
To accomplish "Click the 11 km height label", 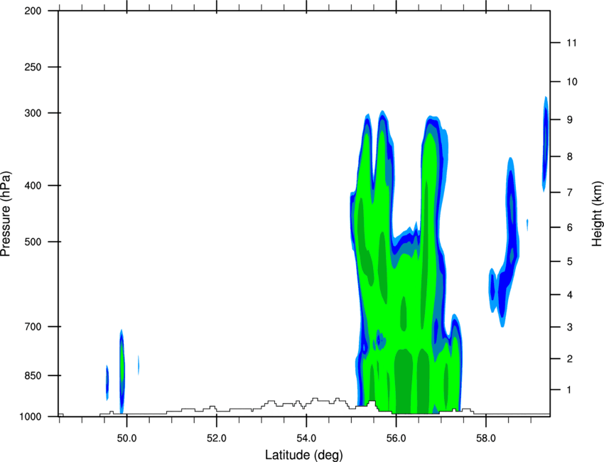I will tap(571, 43).
